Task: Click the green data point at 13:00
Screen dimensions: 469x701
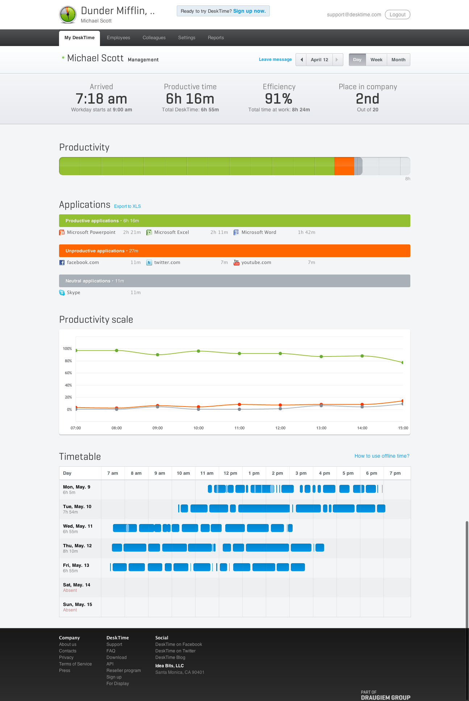Action: [x=321, y=356]
